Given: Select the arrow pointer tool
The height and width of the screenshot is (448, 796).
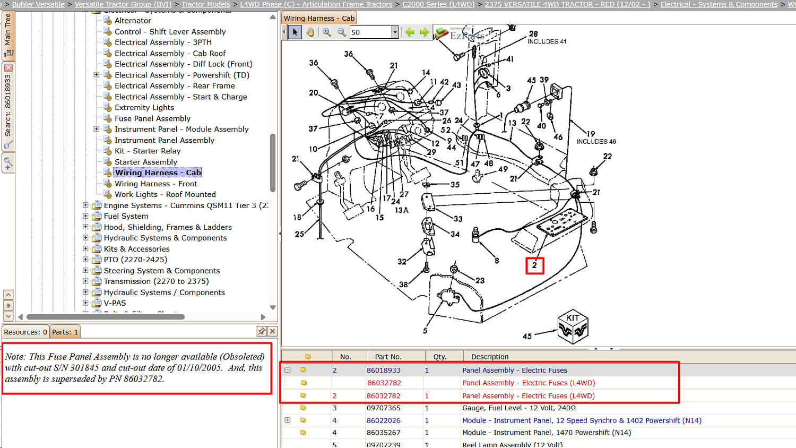Looking at the screenshot, I should (295, 32).
